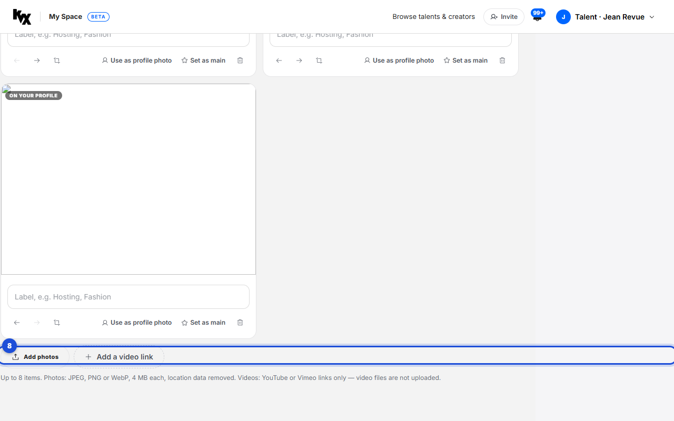Open Browse talents & creators
The height and width of the screenshot is (421, 674).
point(433,17)
